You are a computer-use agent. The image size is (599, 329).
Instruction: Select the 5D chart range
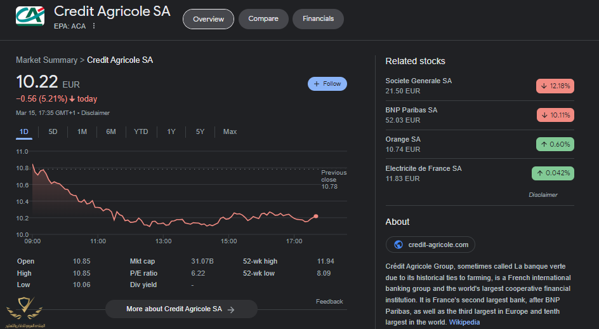[x=53, y=131]
